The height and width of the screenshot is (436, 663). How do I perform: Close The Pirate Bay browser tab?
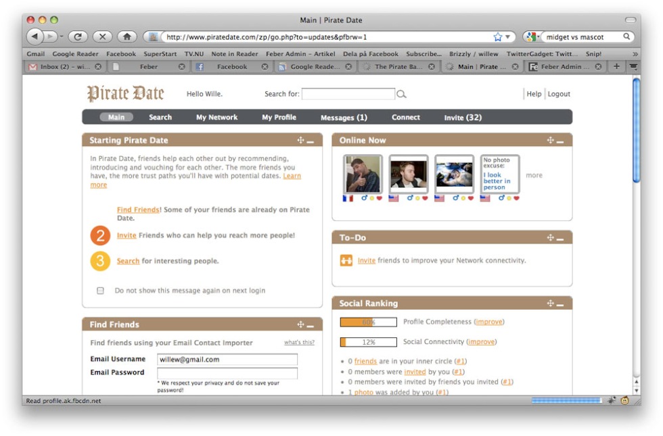(432, 67)
